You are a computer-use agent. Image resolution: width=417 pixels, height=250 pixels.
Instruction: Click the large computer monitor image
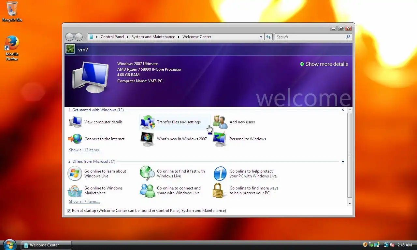[90, 77]
